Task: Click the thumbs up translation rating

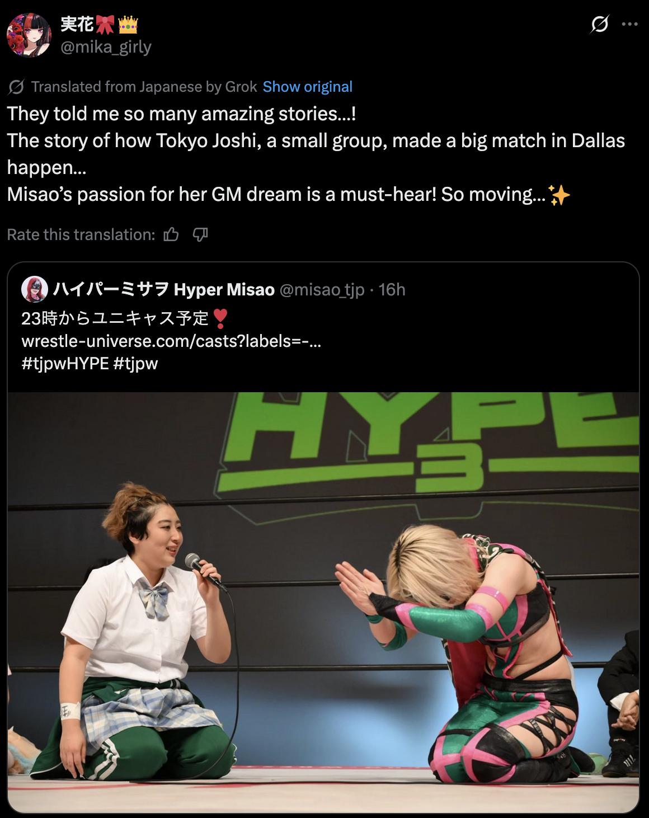Action: tap(171, 234)
